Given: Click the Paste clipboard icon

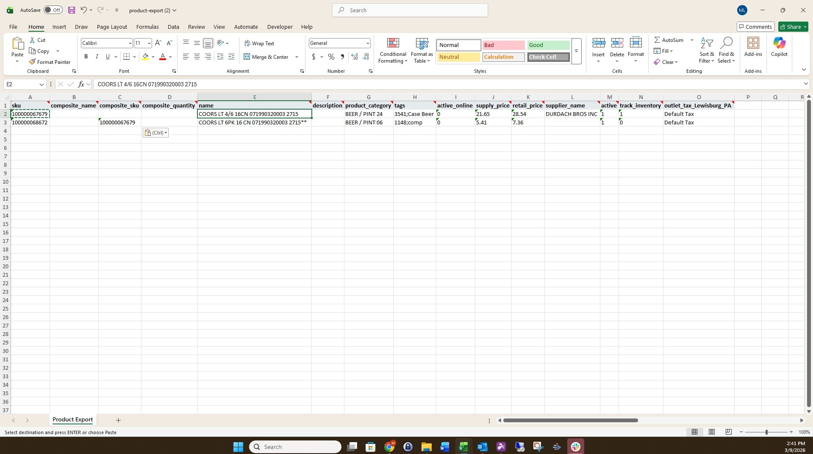Looking at the screenshot, I should click(17, 44).
